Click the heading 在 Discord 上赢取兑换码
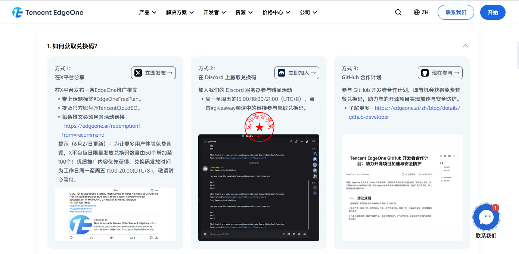Screen dimensions: 519x254 pyautogui.click(x=227, y=77)
